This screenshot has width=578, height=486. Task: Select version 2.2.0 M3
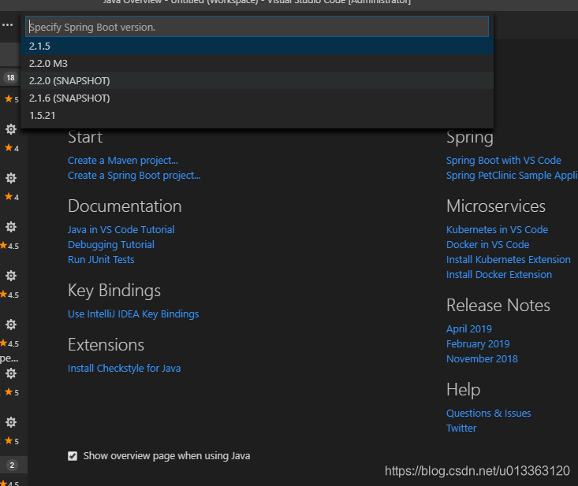[257, 63]
